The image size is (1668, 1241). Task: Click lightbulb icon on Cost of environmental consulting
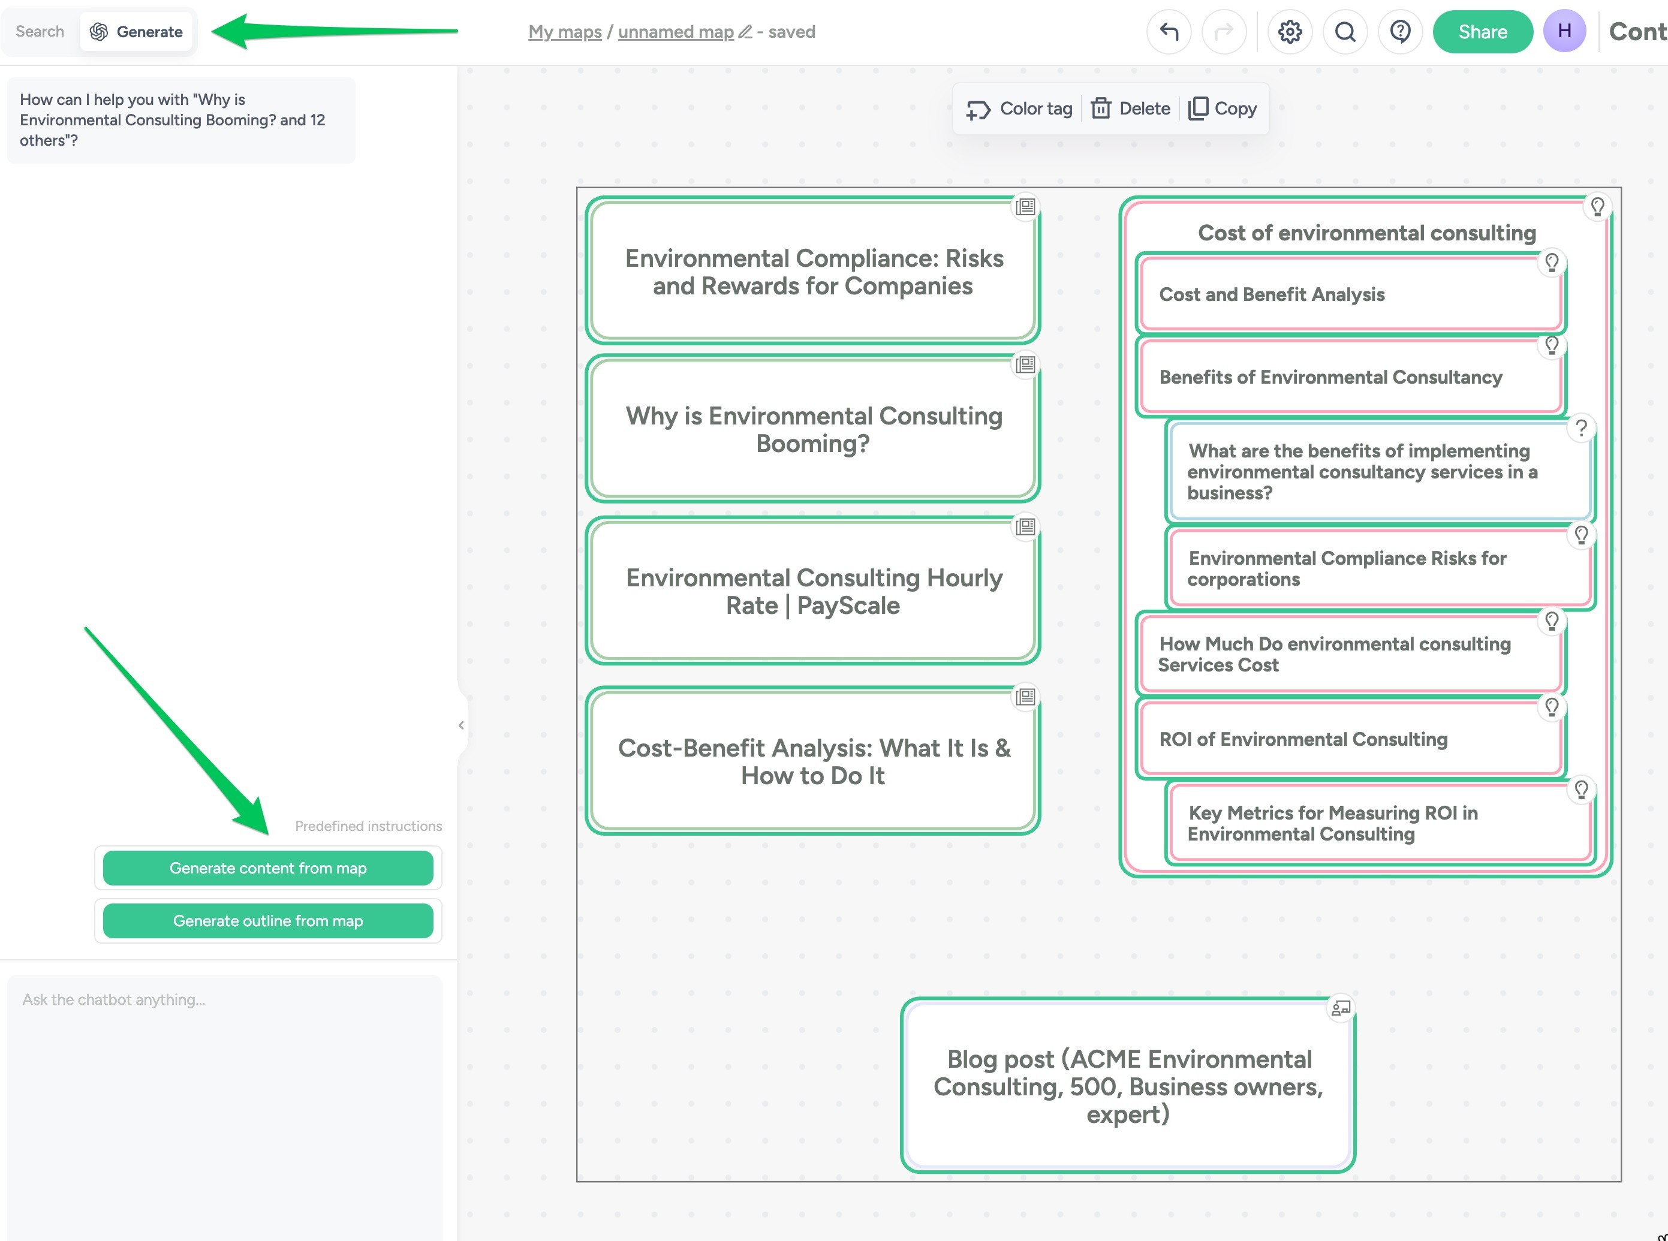(1597, 207)
